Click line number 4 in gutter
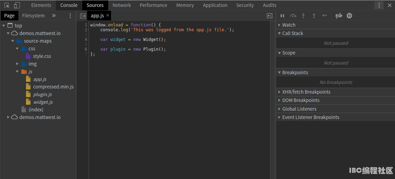The height and width of the screenshot is (179, 395). click(86, 40)
